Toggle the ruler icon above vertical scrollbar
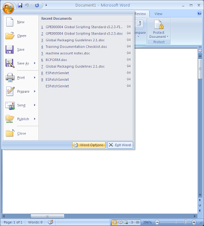Image resolution: width=204 pixels, height=226 pixels. pyautogui.click(x=199, y=50)
